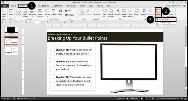Fit slide to current window
This screenshot has height=101, width=188.
[x=185, y=98]
